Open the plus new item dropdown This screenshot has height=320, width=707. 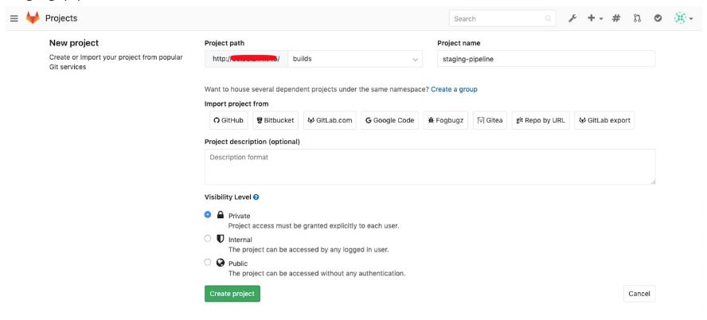[596, 18]
